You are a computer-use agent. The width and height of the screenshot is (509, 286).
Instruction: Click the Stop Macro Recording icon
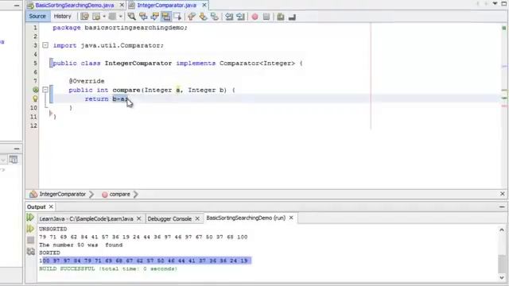tap(266, 17)
